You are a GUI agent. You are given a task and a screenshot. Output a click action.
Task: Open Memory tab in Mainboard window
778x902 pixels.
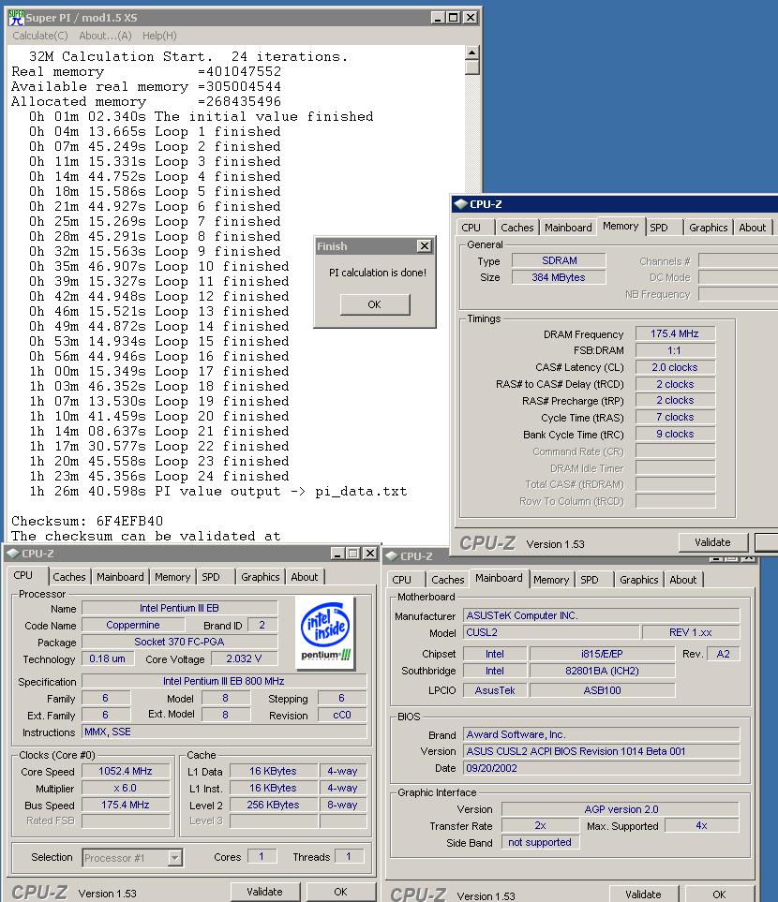click(551, 580)
